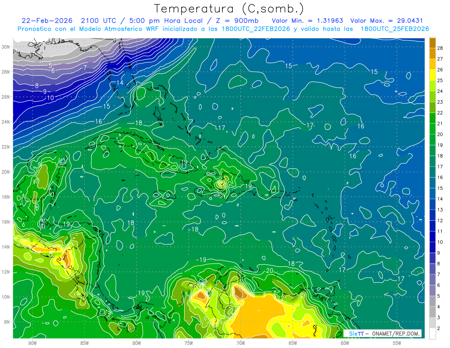Click the darkest orange top color scale segment
Screen dimensions: 450x348
(x=432, y=43)
